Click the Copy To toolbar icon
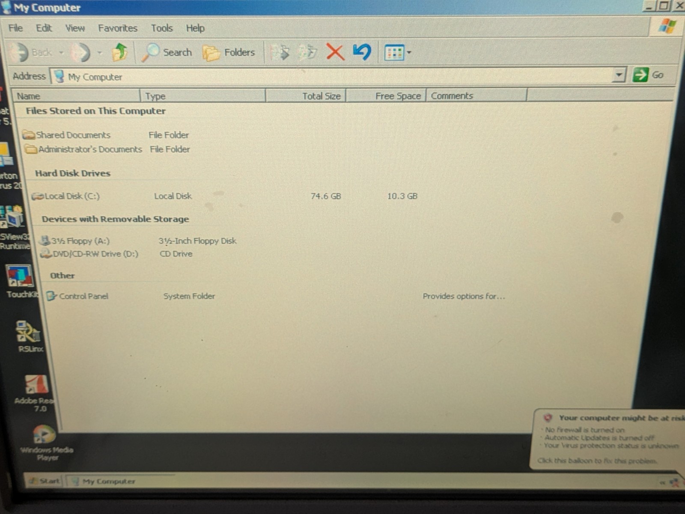Image resolution: width=685 pixels, height=514 pixels. (x=307, y=53)
